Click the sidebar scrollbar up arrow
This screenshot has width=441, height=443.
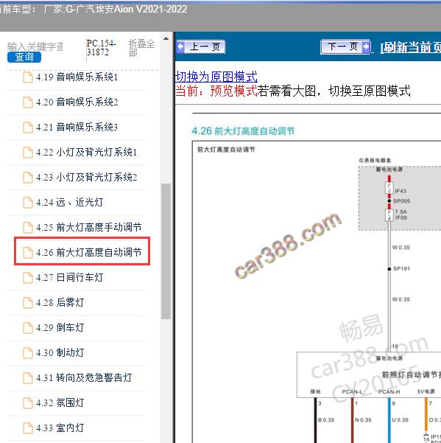(x=166, y=39)
